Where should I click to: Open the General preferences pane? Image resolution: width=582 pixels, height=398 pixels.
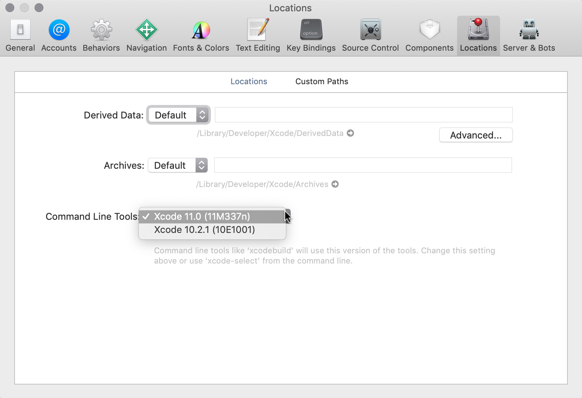(20, 35)
